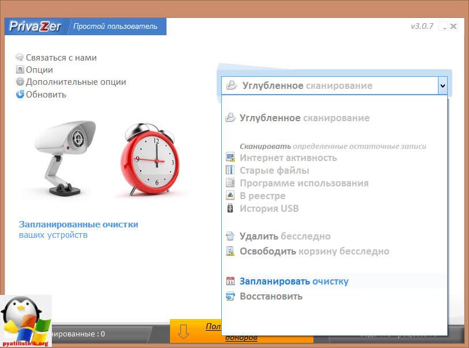This screenshot has height=348, width=469.
Task: Click the Программе использования icon
Action: 230,182
